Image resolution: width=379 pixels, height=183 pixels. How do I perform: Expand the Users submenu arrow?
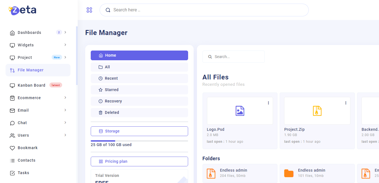pos(65,135)
